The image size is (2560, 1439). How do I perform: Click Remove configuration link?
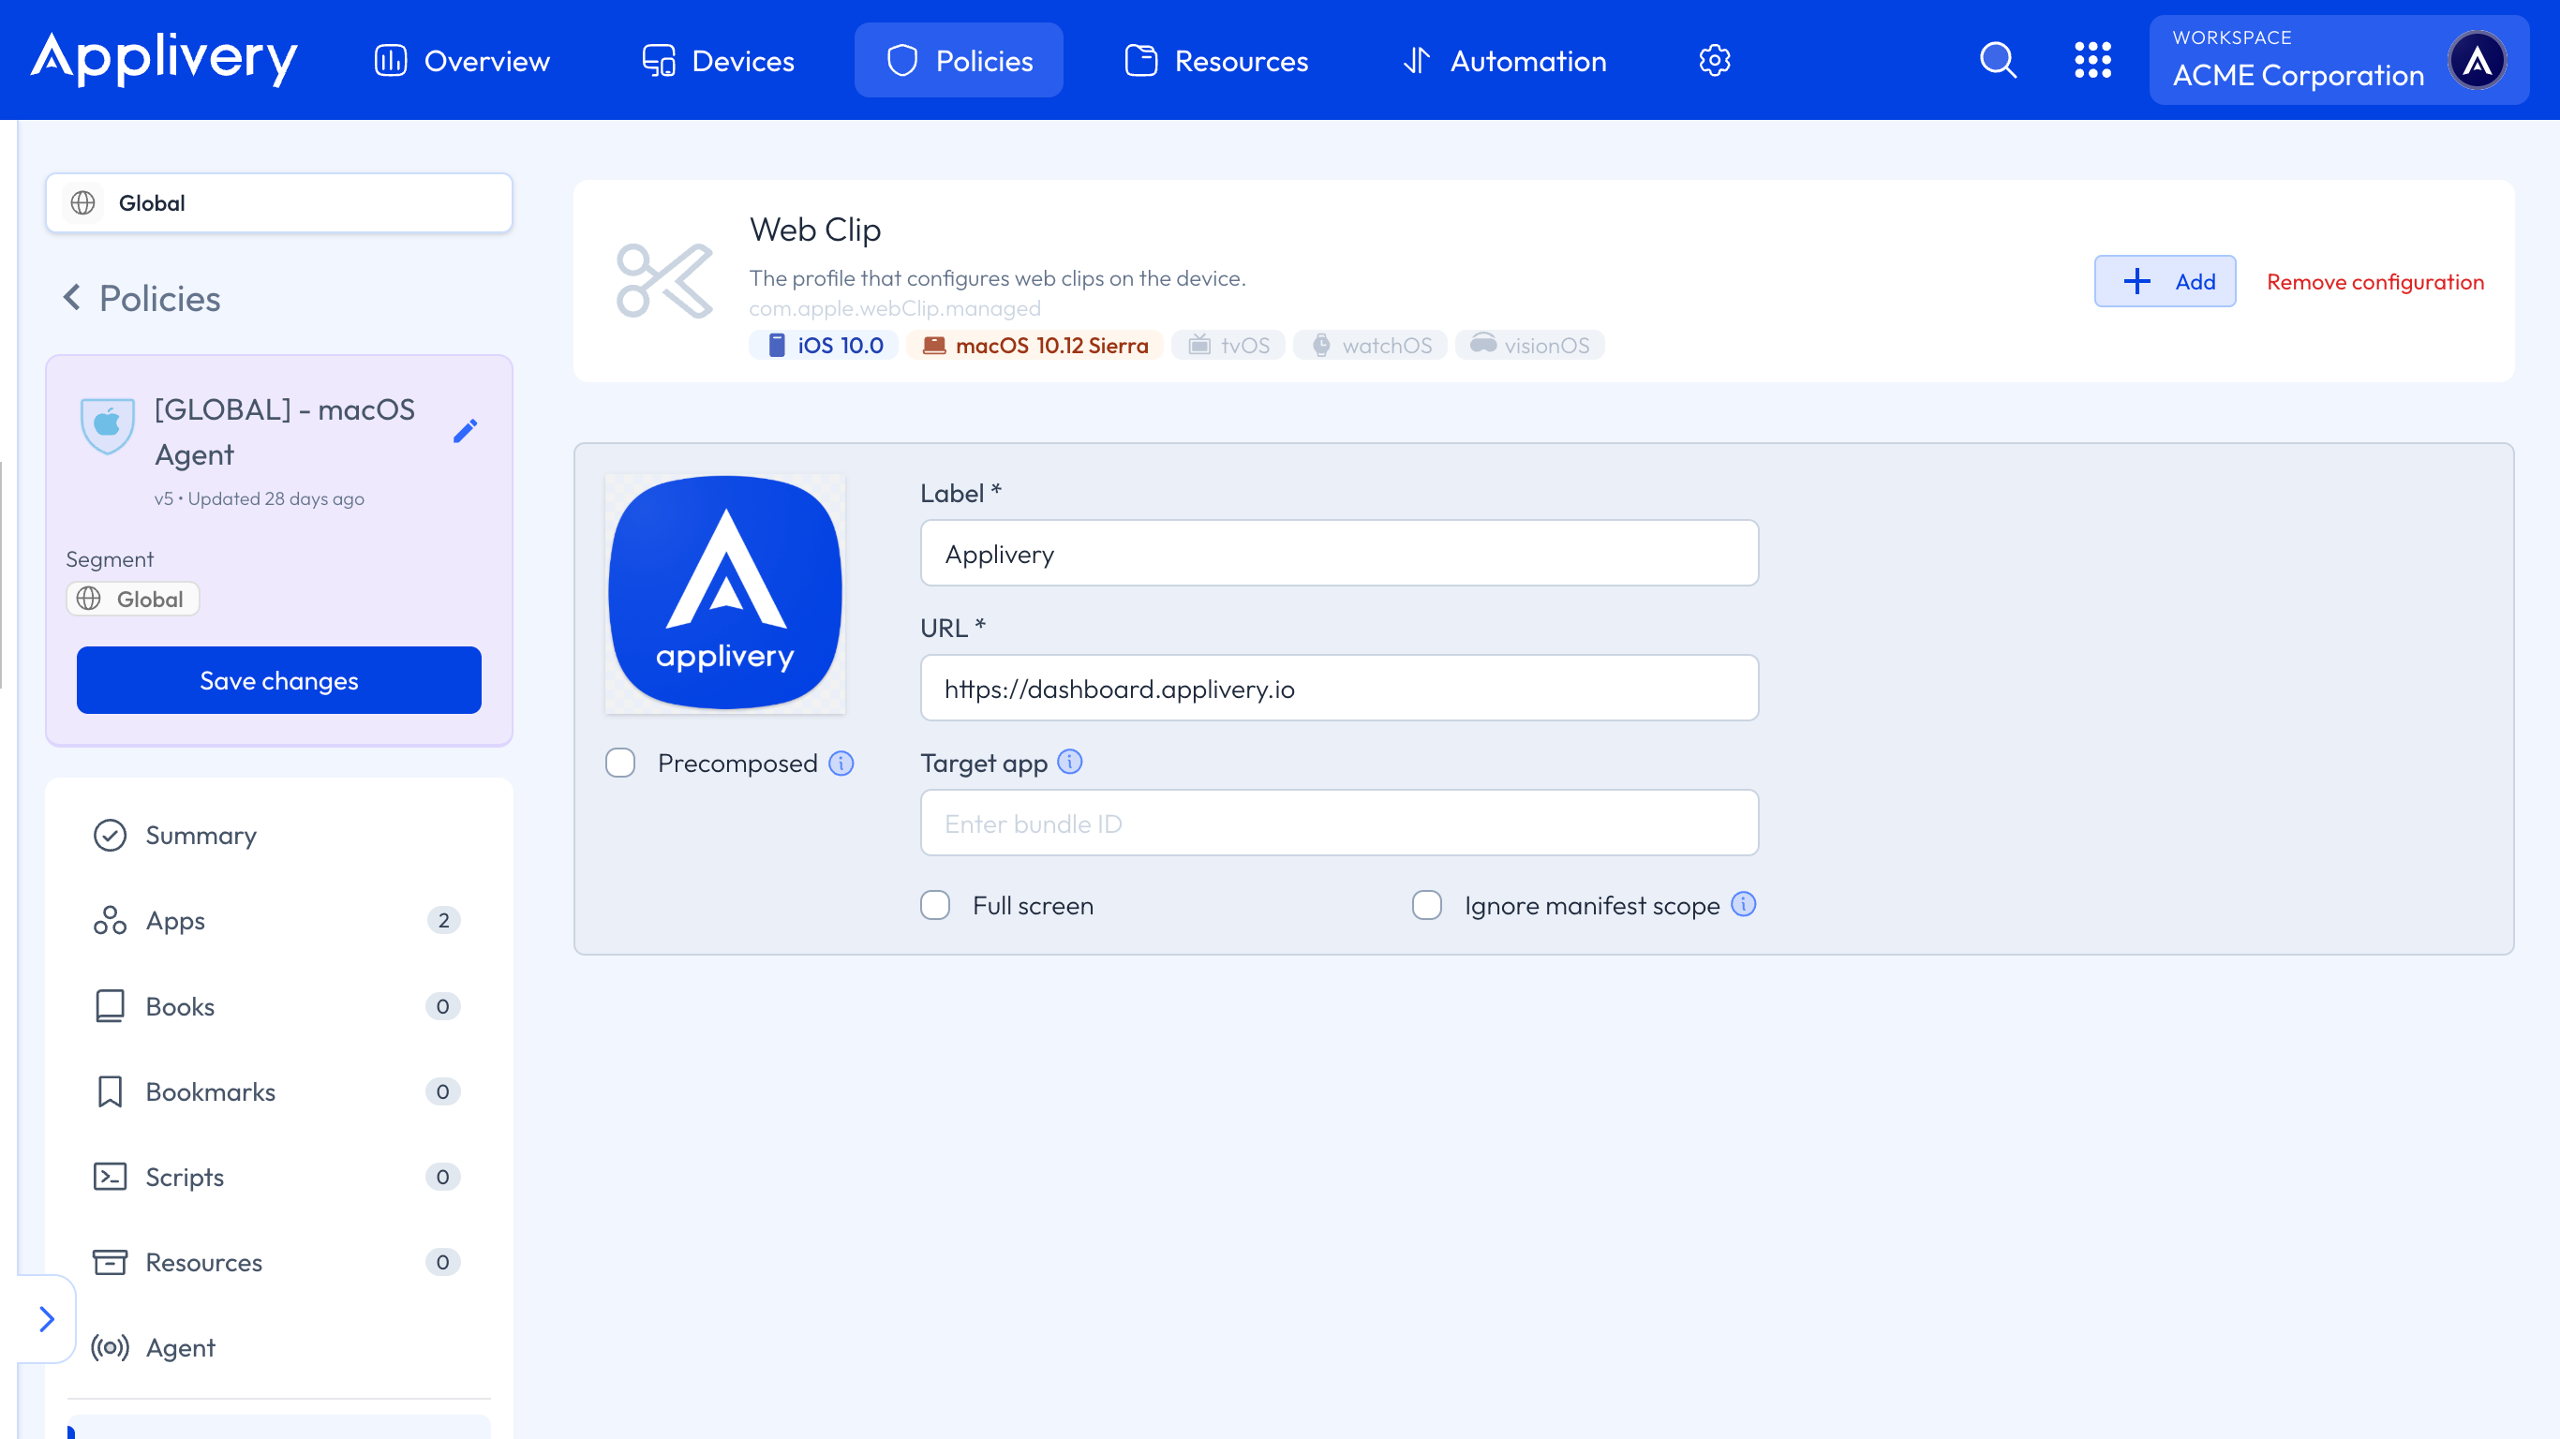(2375, 282)
